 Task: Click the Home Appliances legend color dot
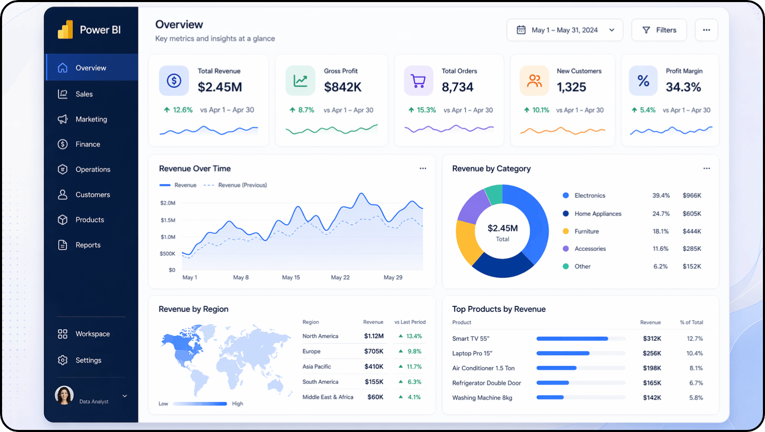tap(565, 213)
